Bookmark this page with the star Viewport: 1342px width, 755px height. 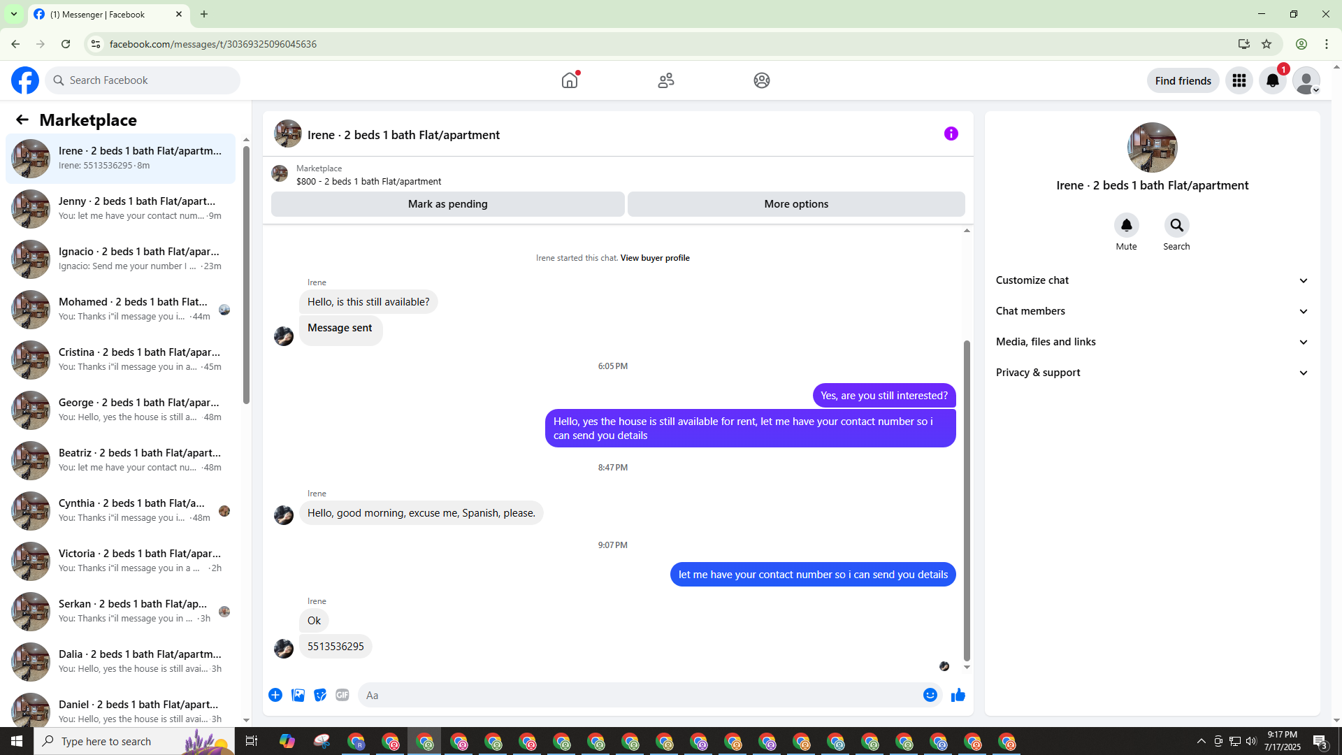(x=1267, y=44)
